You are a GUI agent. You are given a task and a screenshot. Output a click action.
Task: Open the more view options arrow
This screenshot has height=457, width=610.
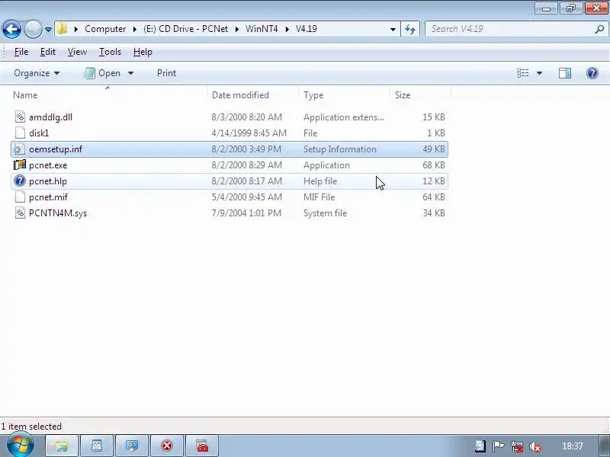540,73
